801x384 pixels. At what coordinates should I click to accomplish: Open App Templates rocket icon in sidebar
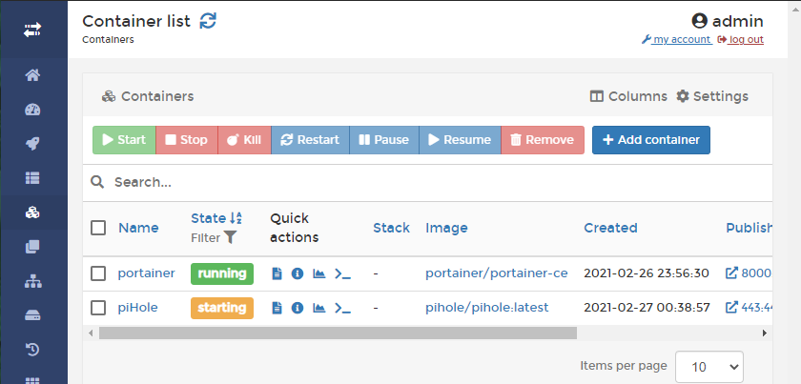coord(32,144)
